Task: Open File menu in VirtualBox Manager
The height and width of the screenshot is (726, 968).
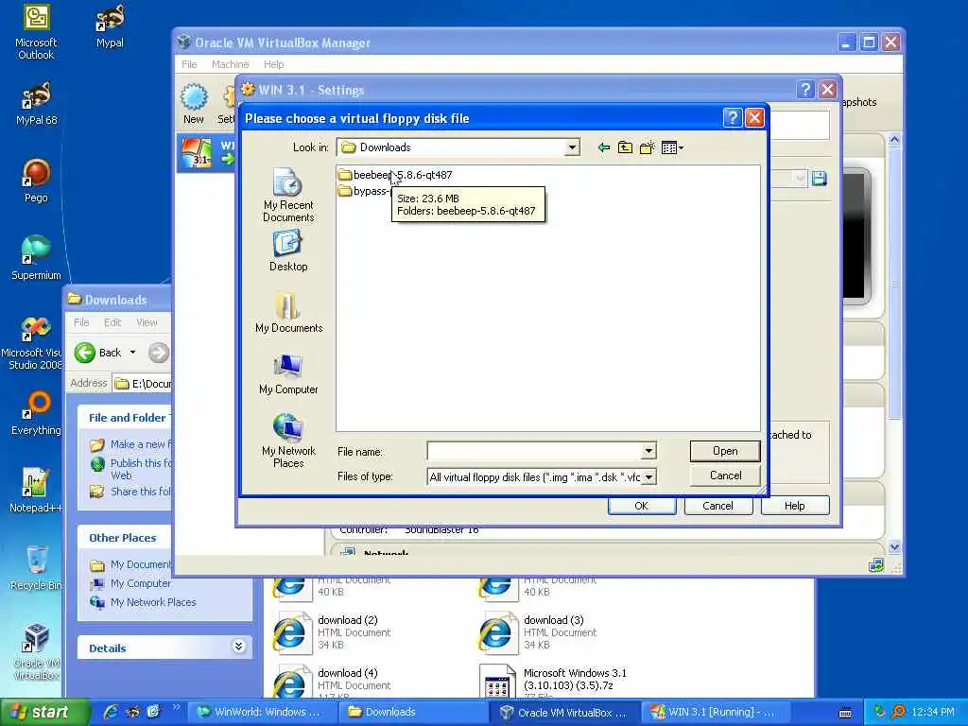Action: point(189,64)
